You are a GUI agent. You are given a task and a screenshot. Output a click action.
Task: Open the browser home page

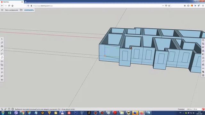[x=12, y=6]
